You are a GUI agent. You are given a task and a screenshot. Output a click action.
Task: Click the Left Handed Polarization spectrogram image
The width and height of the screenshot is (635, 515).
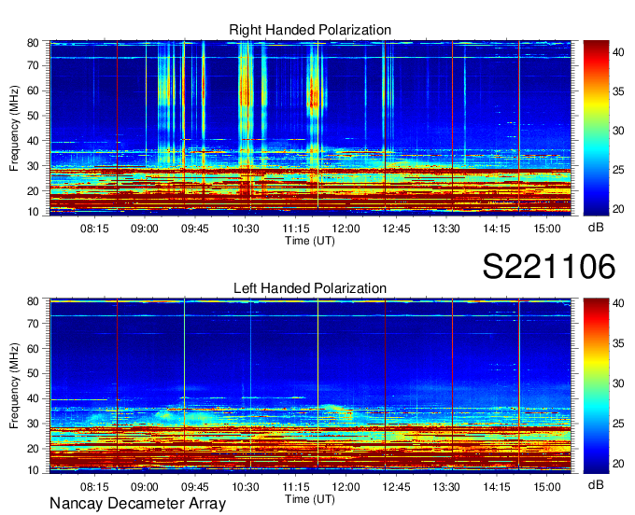tap(310, 386)
